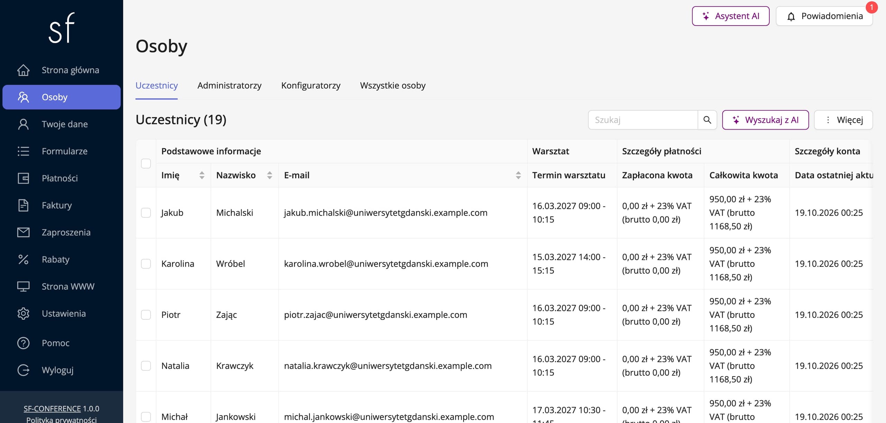
Task: Open the Pomoc question mark icon
Action: pos(23,343)
